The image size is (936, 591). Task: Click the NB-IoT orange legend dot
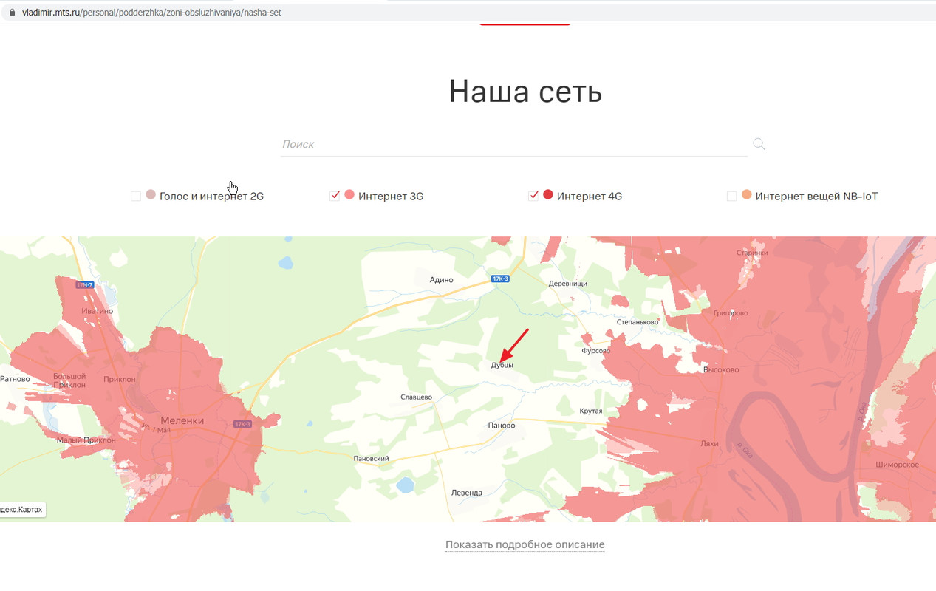coord(747,194)
